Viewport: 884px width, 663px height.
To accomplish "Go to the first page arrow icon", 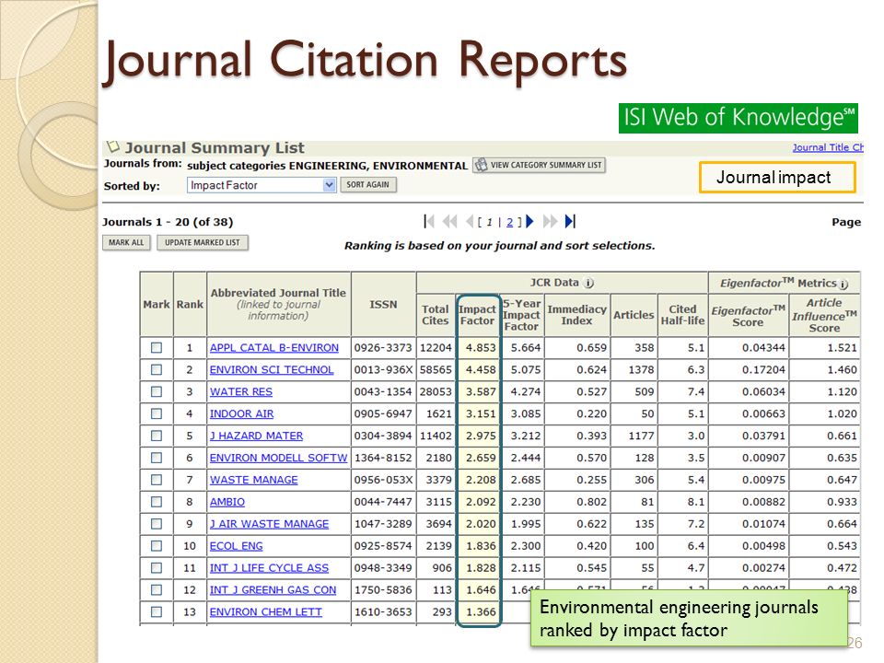I will tap(428, 222).
